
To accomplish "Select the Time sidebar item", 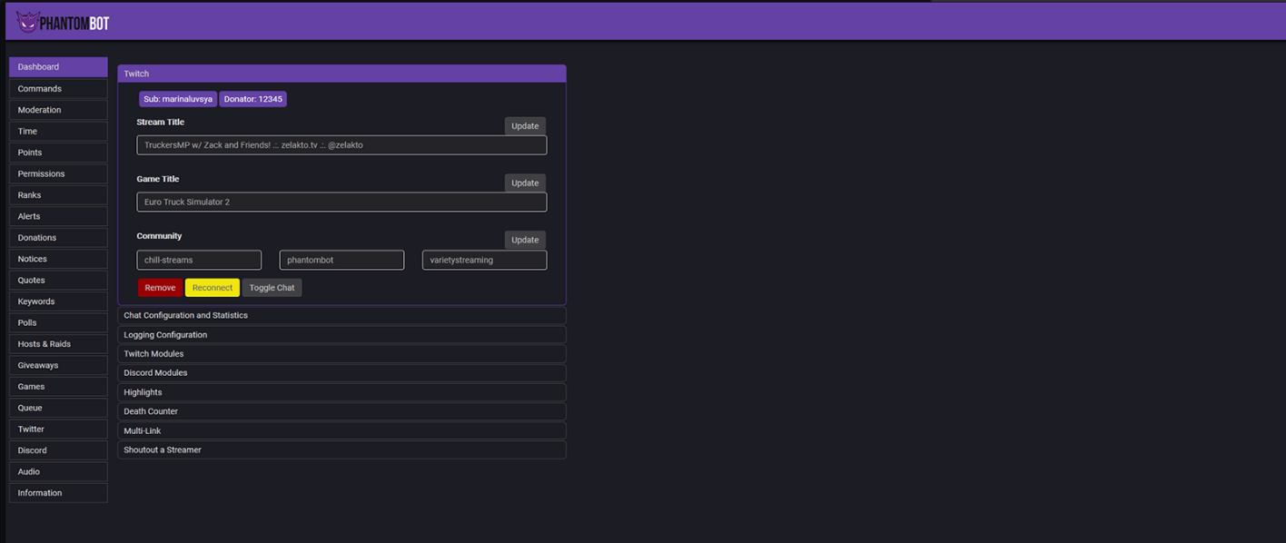I will tap(58, 132).
